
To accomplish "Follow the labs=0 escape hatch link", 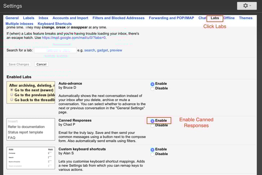I will (x=74, y=38).
